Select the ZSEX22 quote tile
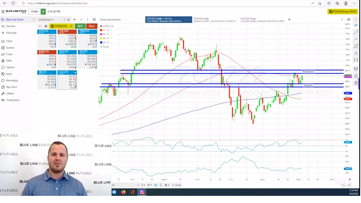This screenshot has height=203, width=361. click(67, 39)
